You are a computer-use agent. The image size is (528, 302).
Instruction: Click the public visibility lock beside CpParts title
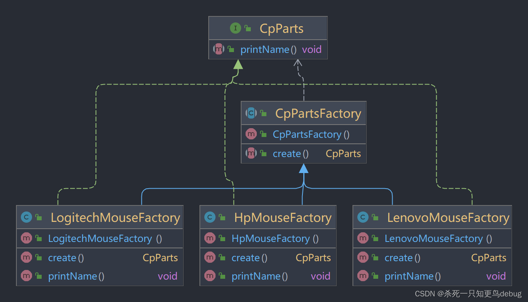coord(248,28)
